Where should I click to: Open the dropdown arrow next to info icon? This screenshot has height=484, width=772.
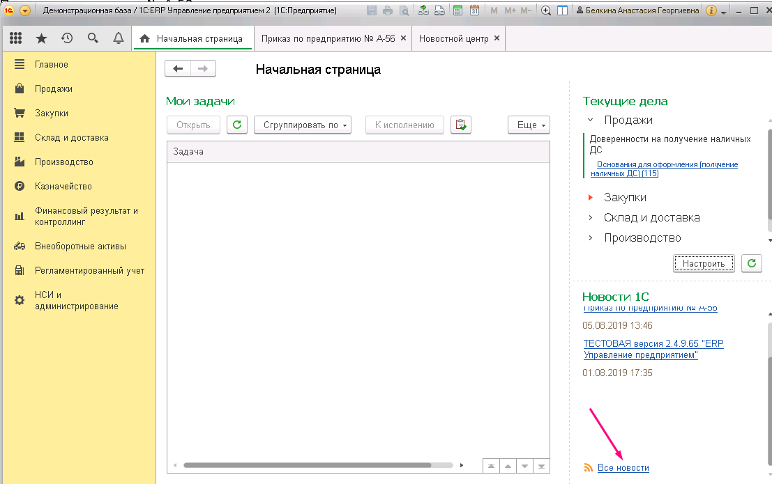(723, 12)
